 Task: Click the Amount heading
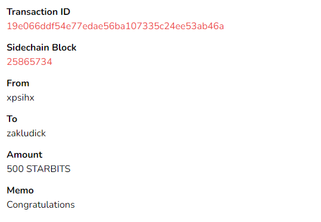[x=24, y=155]
